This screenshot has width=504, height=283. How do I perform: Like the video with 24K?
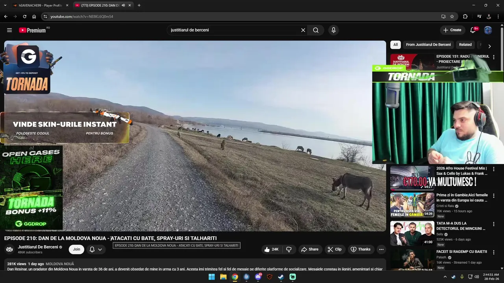tap(271, 249)
